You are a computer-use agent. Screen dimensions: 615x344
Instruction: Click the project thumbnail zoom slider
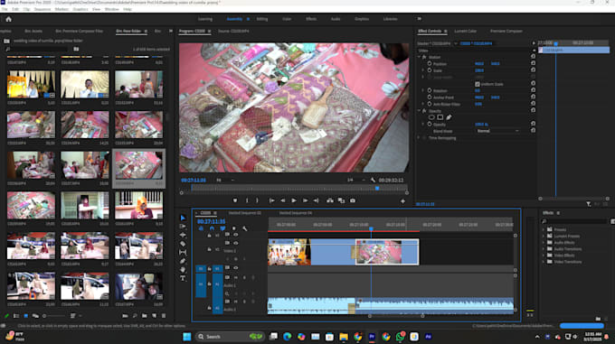(54, 316)
